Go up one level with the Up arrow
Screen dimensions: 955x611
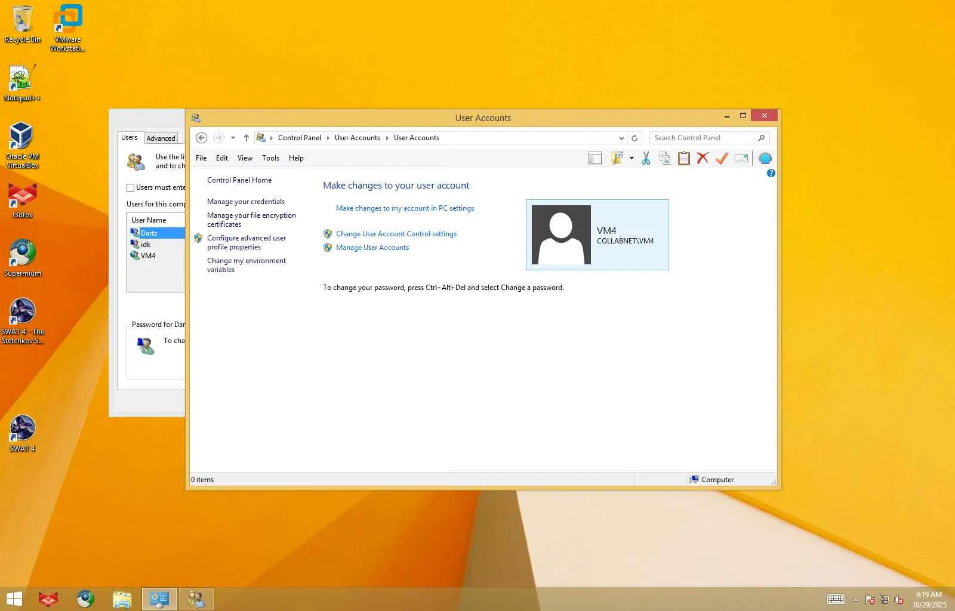246,138
